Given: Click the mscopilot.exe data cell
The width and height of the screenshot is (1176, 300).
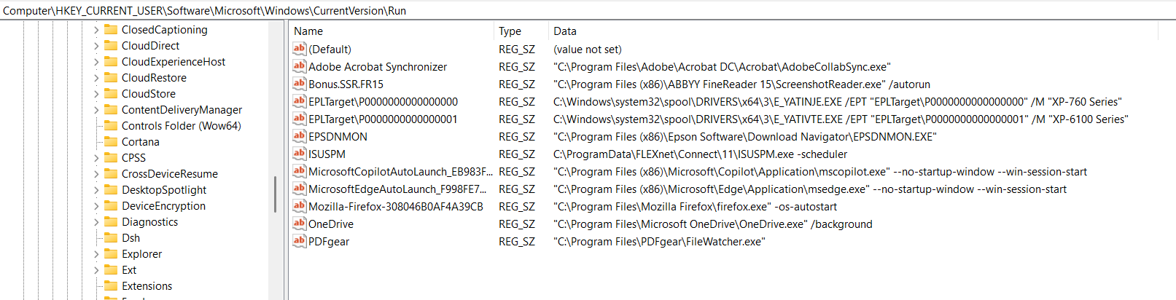Looking at the screenshot, I should point(820,171).
